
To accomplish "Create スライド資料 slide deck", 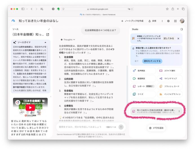I will tap(170, 71).
